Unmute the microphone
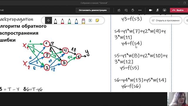Image resolution: width=188 pixels, height=106 pixels. tap(157, 10)
